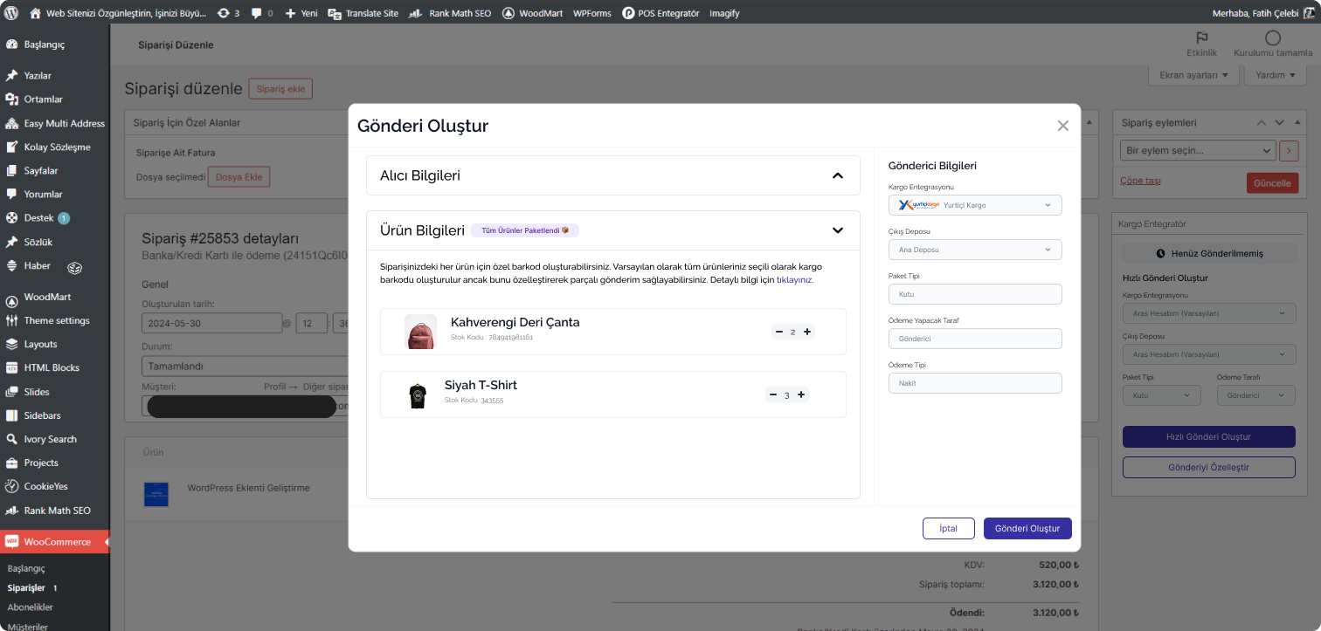Open Imagify in admin bar
The image size is (1321, 631).
click(x=725, y=13)
